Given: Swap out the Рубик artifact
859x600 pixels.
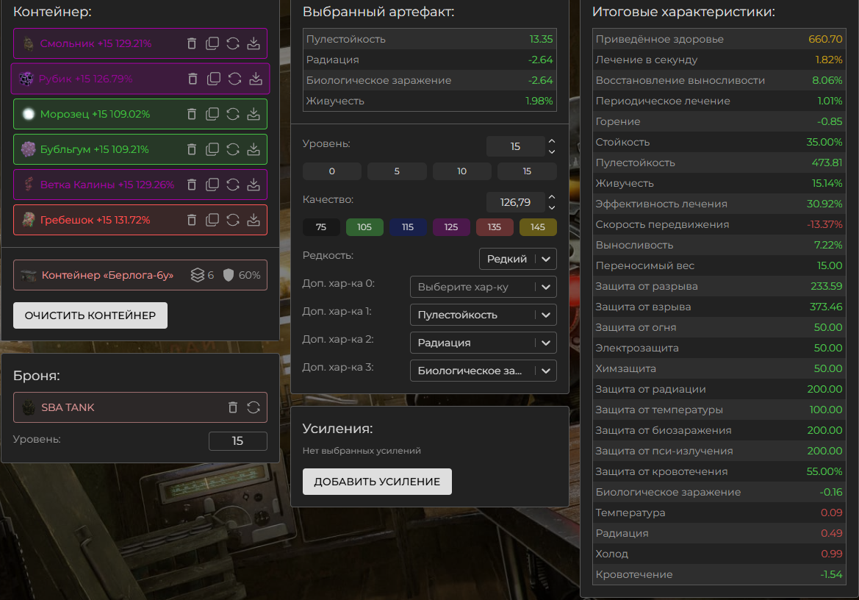Looking at the screenshot, I should pos(234,79).
